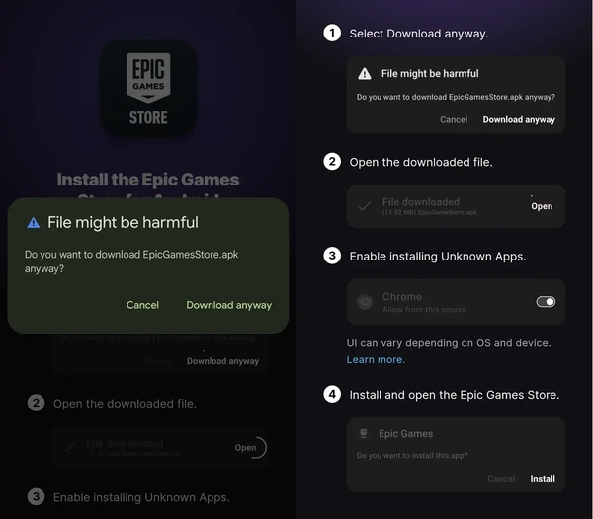Open the Learn more link

coord(376,360)
